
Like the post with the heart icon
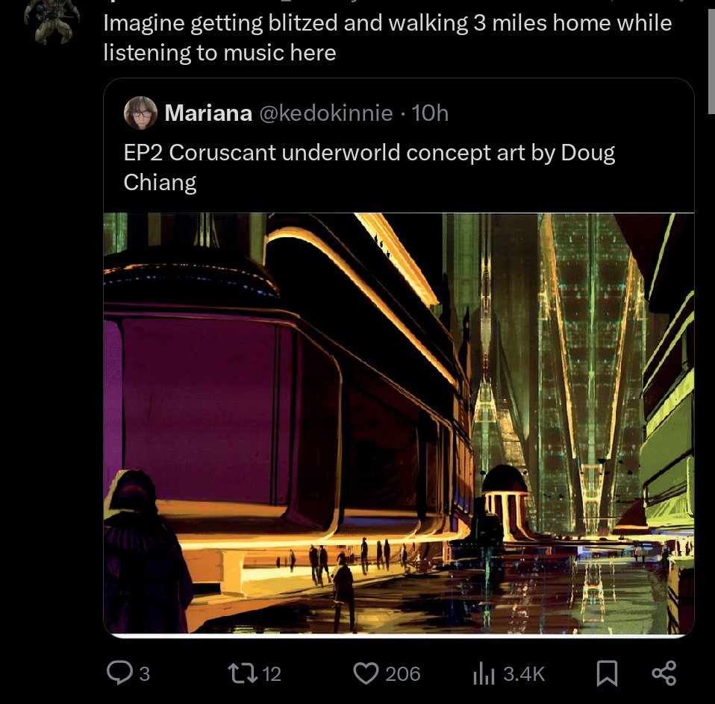point(366,673)
